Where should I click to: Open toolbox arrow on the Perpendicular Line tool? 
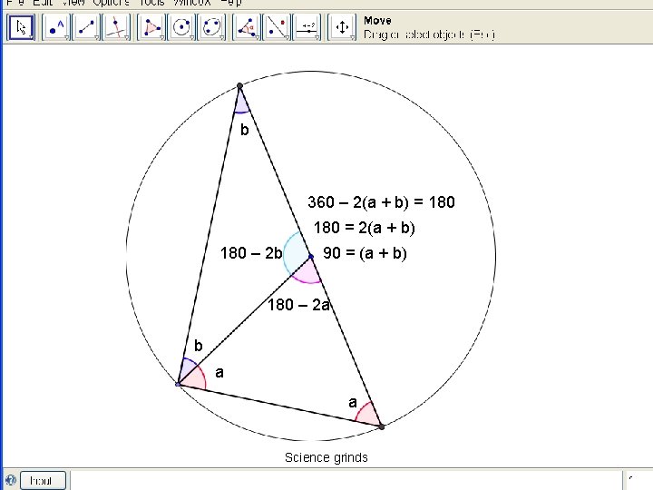[127, 37]
